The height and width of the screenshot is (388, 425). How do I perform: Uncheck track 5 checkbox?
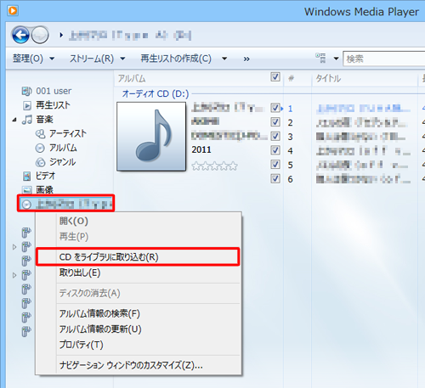(x=275, y=165)
